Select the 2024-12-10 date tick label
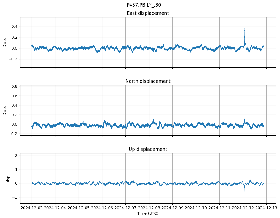This screenshot has width=280, height=218. tap(196, 208)
